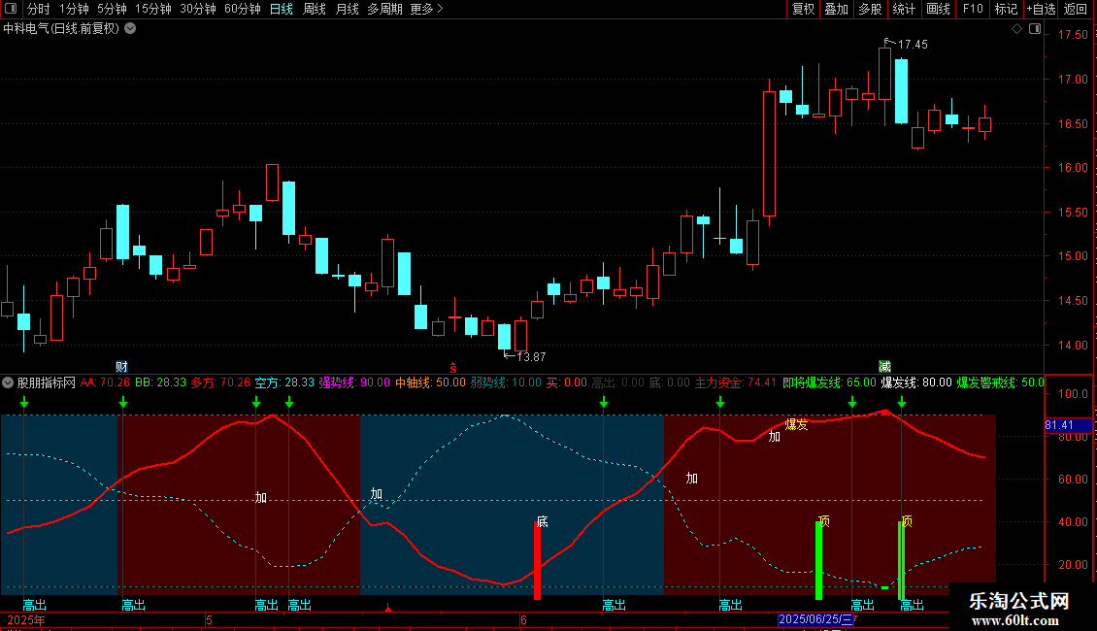
Task: Activate the 画线 drawing tool
Action: coord(938,9)
